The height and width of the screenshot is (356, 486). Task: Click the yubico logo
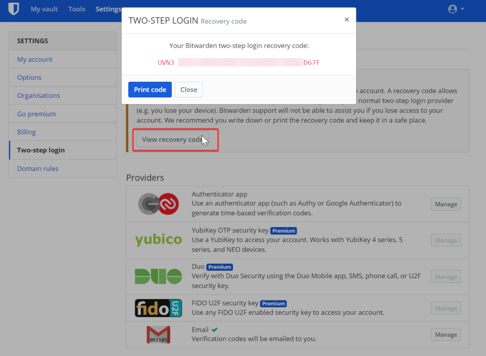159,240
